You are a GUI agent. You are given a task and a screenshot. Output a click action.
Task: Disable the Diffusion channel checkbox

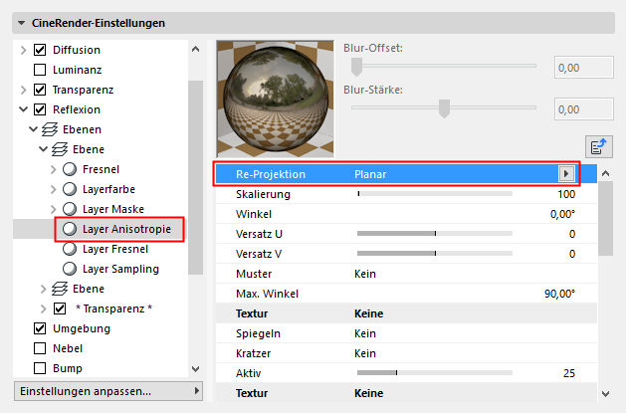tap(40, 50)
